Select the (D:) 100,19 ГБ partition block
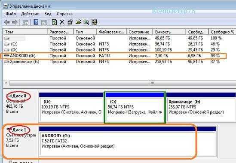 pyautogui.click(x=71, y=107)
